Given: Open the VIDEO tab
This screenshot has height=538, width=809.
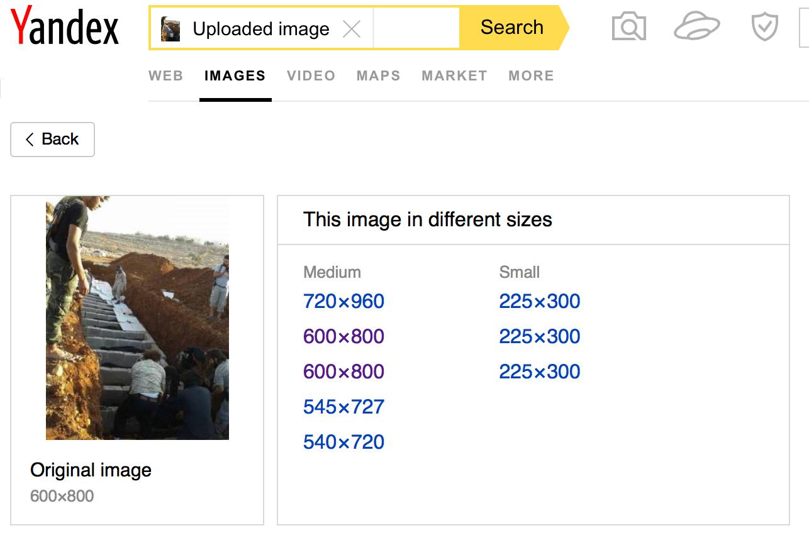Looking at the screenshot, I should coord(311,76).
